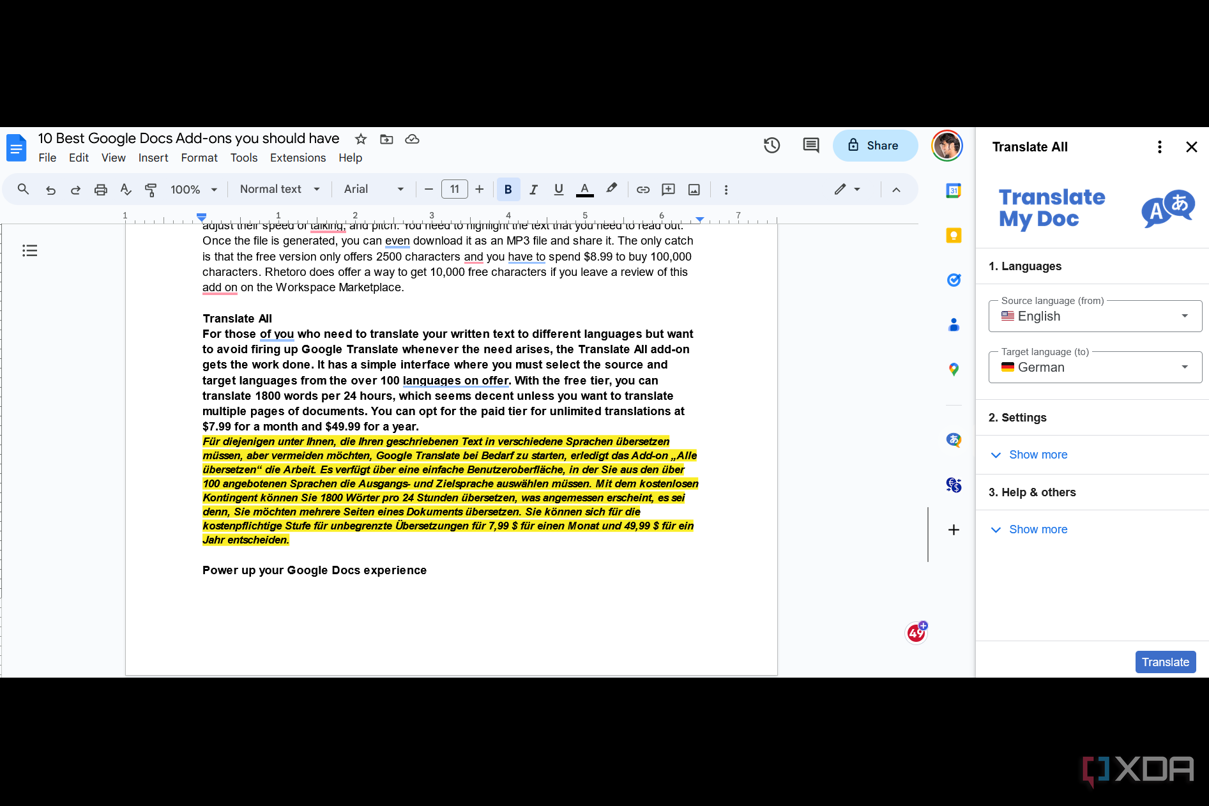Open the File menu
This screenshot has width=1209, height=806.
(47, 158)
